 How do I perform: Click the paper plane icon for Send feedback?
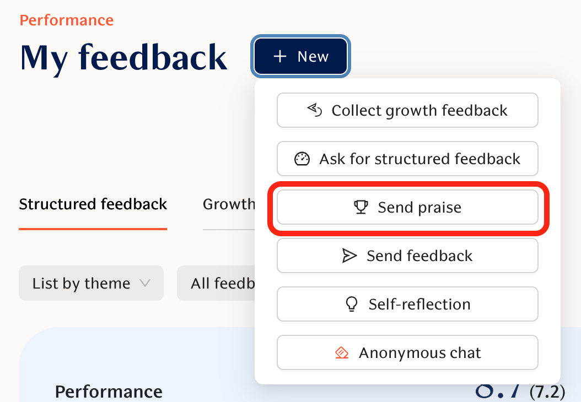[349, 256]
